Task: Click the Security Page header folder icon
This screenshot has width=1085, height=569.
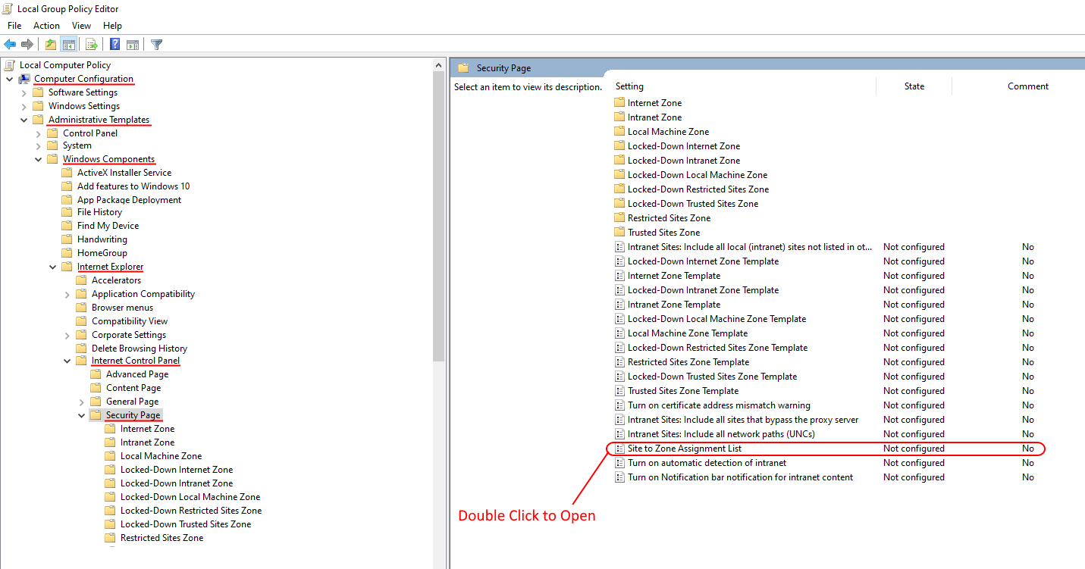Action: coord(463,68)
